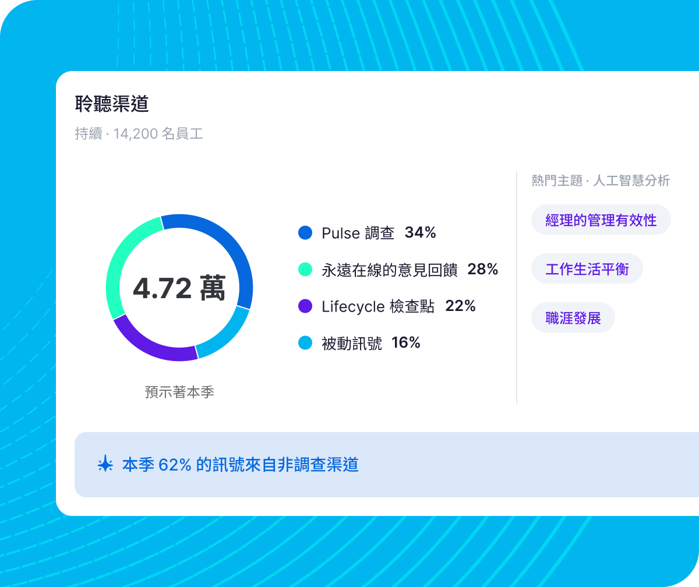Click the 預示著本季 caption below chart

(x=179, y=392)
